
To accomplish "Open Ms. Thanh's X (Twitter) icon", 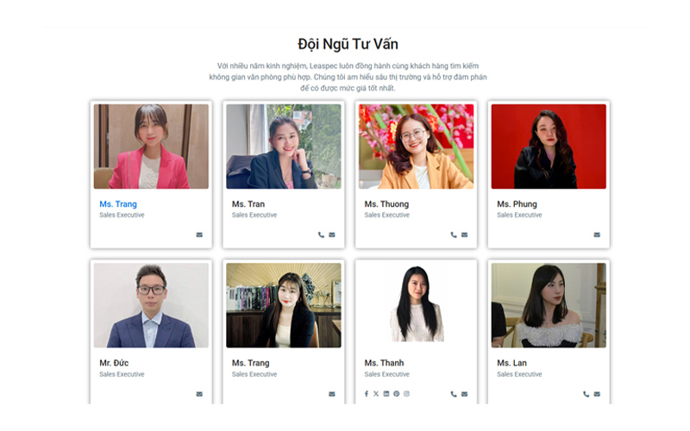I will click(x=376, y=394).
